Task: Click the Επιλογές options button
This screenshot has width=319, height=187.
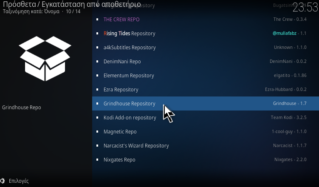Action: 14,181
